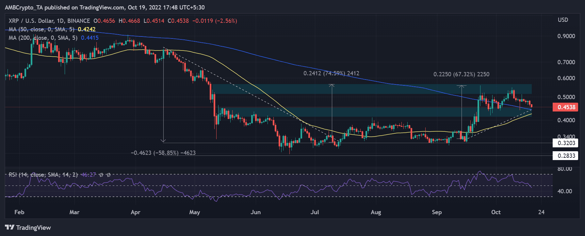Click the 24 date label on time axis

[x=542, y=212]
